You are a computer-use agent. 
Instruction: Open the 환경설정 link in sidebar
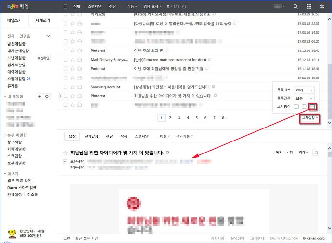click(14, 195)
